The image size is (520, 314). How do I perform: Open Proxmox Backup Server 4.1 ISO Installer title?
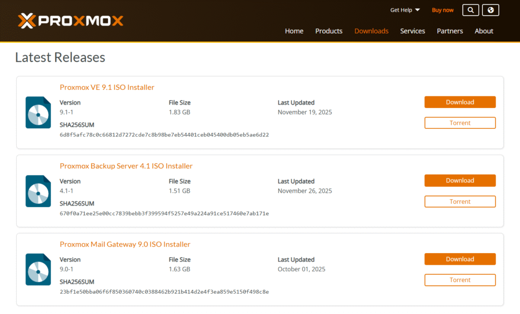tap(126, 166)
